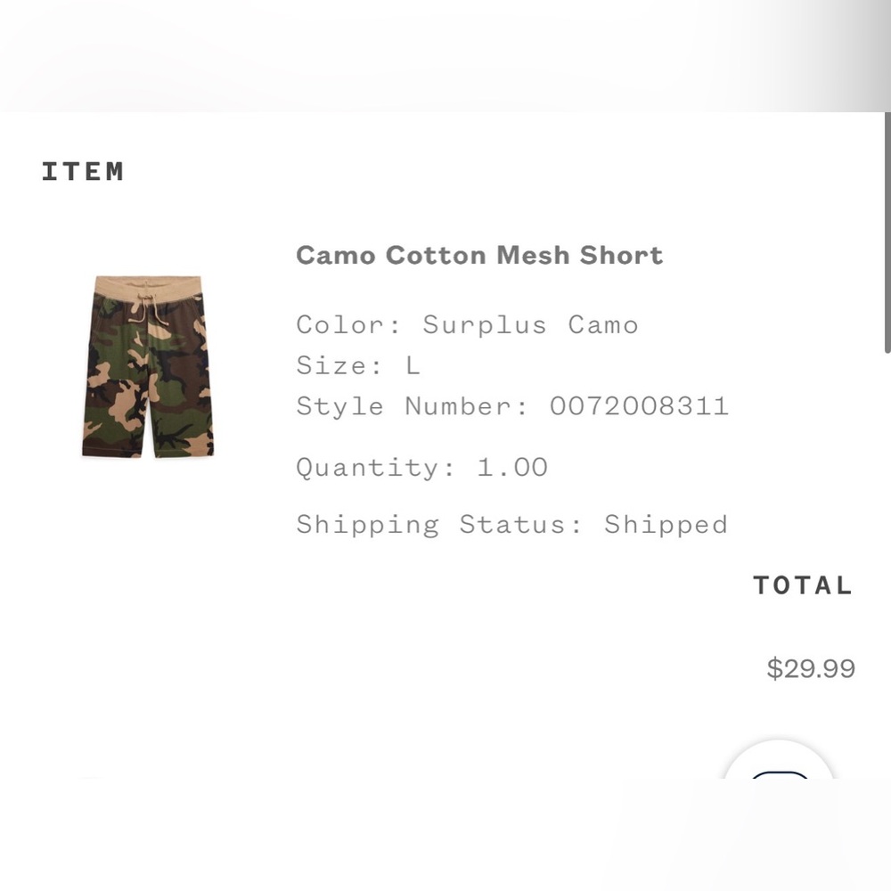Click the order total amount
Viewport: 891px width, 891px height.
coord(811,668)
